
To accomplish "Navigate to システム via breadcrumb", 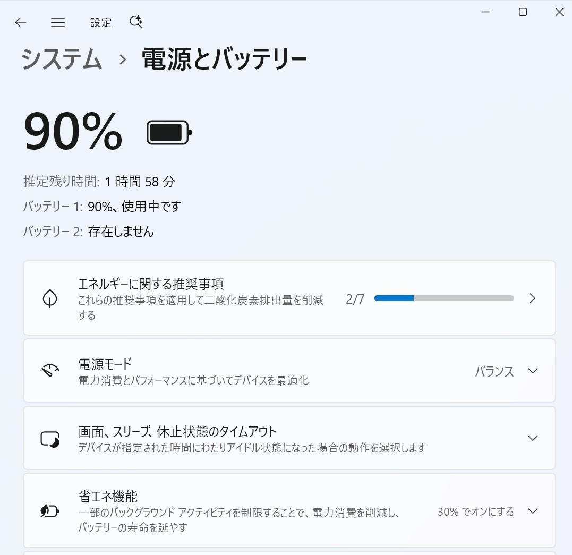I will click(61, 59).
